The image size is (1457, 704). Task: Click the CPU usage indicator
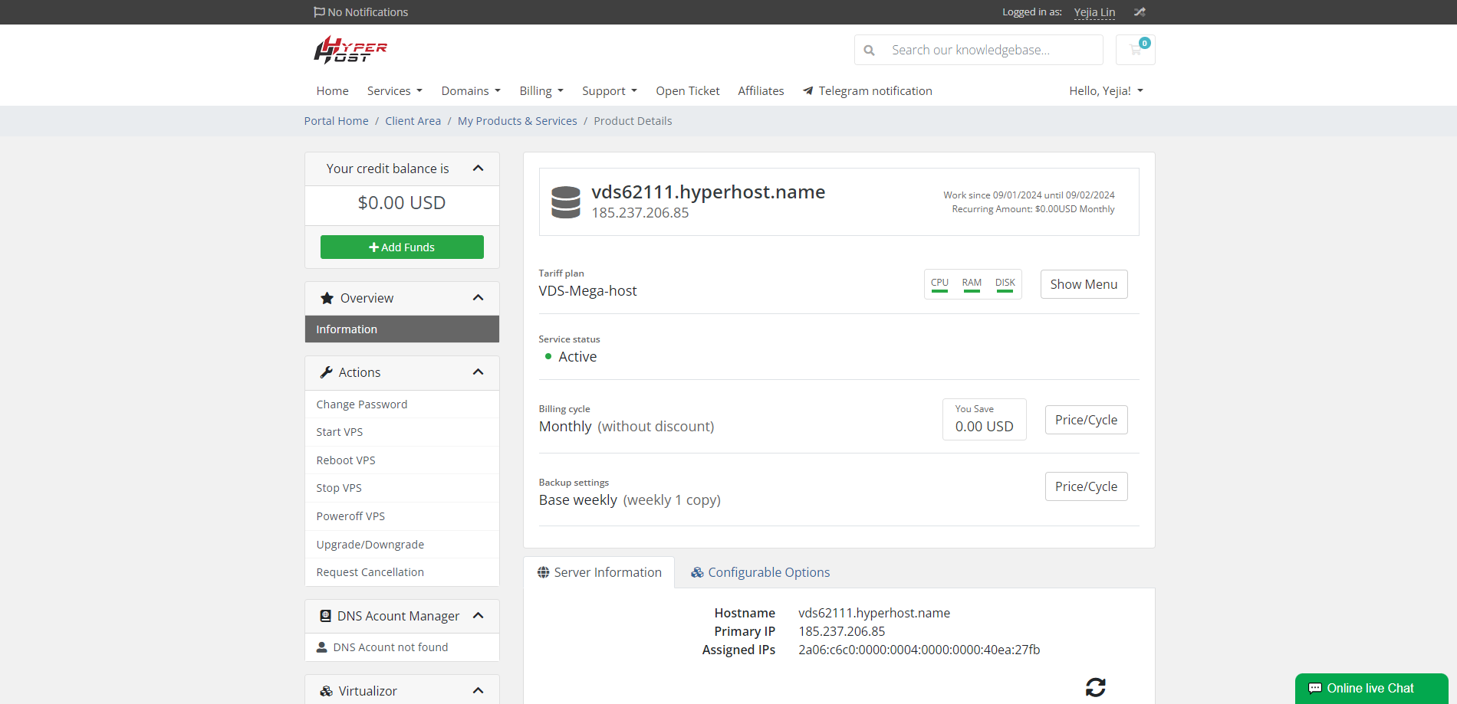pyautogui.click(x=939, y=284)
